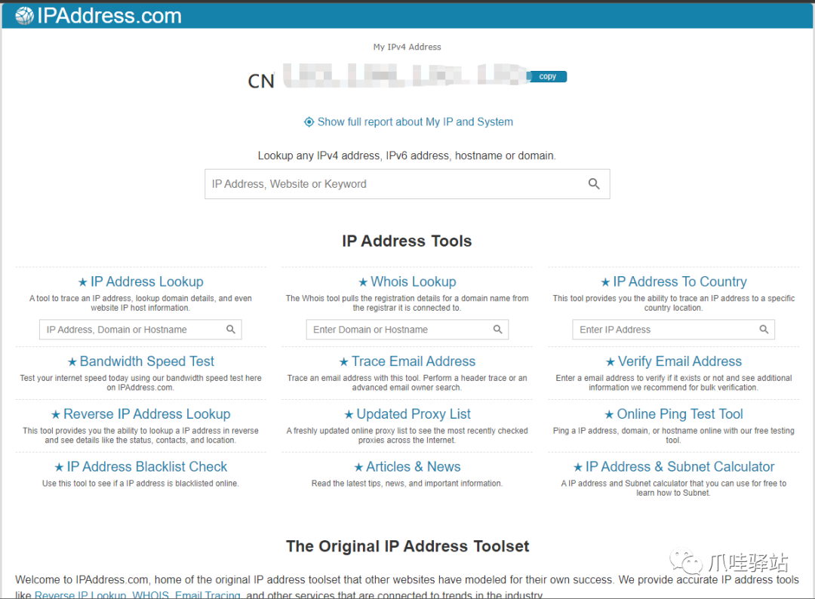Click the CN country code text

click(261, 81)
